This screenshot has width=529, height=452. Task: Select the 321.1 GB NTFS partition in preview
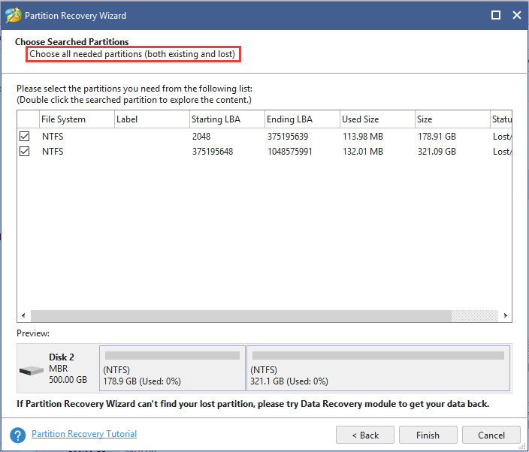pos(378,368)
